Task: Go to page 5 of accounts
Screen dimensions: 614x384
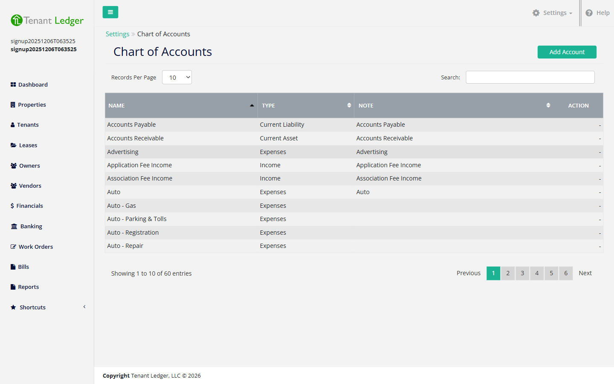Action: click(551, 273)
